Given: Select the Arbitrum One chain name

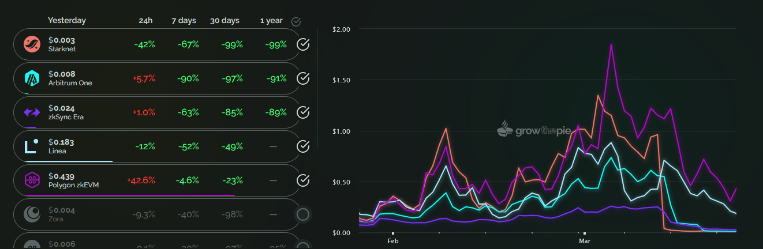Looking at the screenshot, I should point(70,83).
